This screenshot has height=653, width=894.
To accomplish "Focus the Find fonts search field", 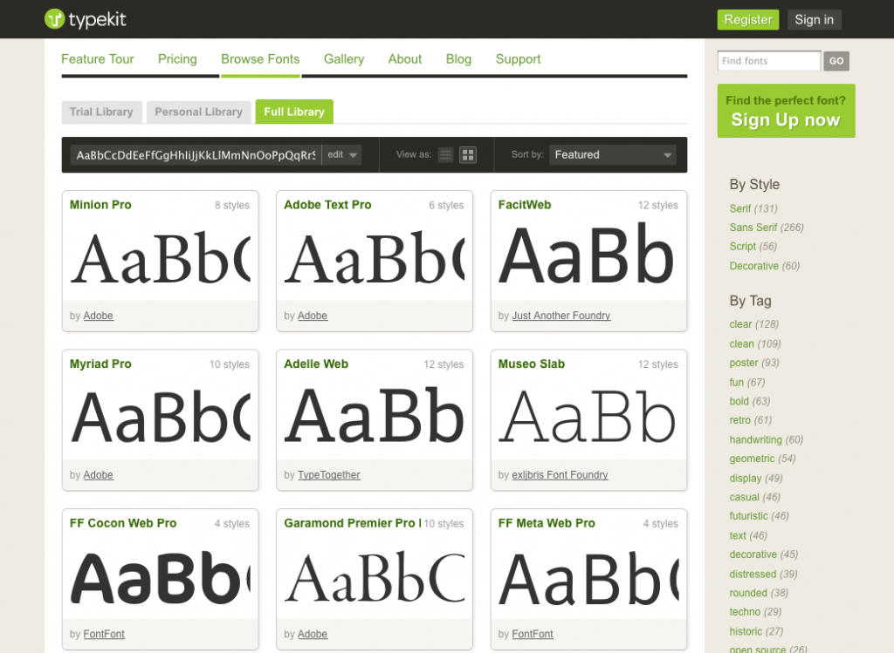I will tap(769, 61).
